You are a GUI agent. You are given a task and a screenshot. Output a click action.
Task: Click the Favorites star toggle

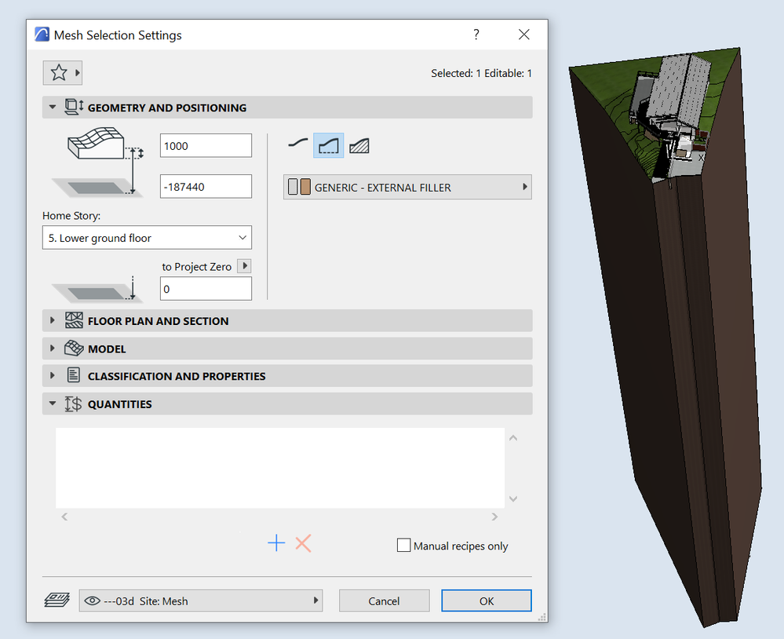pyautogui.click(x=58, y=71)
